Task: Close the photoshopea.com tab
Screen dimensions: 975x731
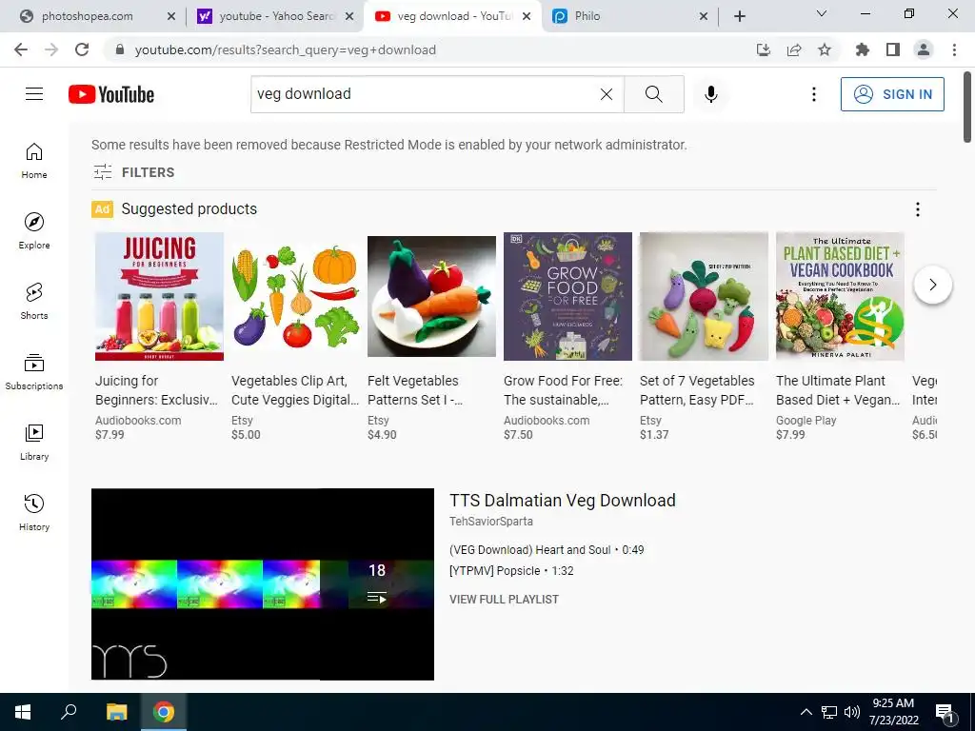Action: click(x=171, y=16)
